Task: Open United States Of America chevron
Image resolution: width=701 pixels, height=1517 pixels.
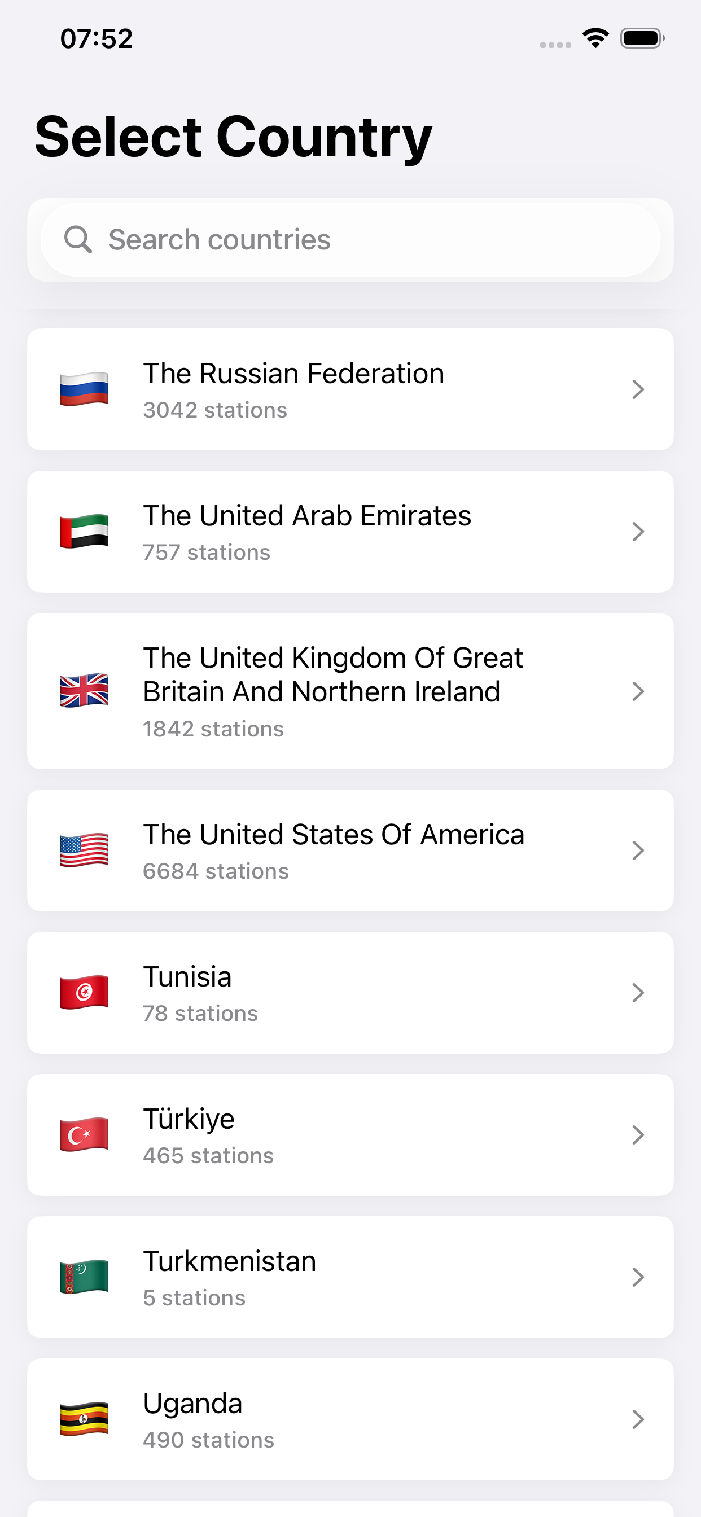Action: 638,850
